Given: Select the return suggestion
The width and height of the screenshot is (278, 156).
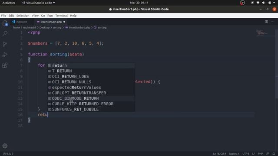Looking at the screenshot, I should click(x=91, y=65).
